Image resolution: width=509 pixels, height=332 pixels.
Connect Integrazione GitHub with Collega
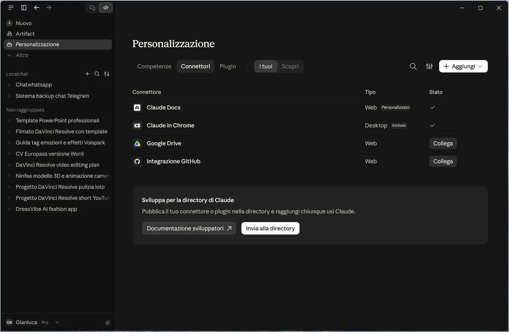coord(443,161)
